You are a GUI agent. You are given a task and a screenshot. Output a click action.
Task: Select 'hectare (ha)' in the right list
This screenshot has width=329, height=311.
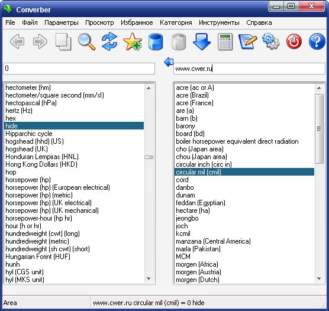244,210
